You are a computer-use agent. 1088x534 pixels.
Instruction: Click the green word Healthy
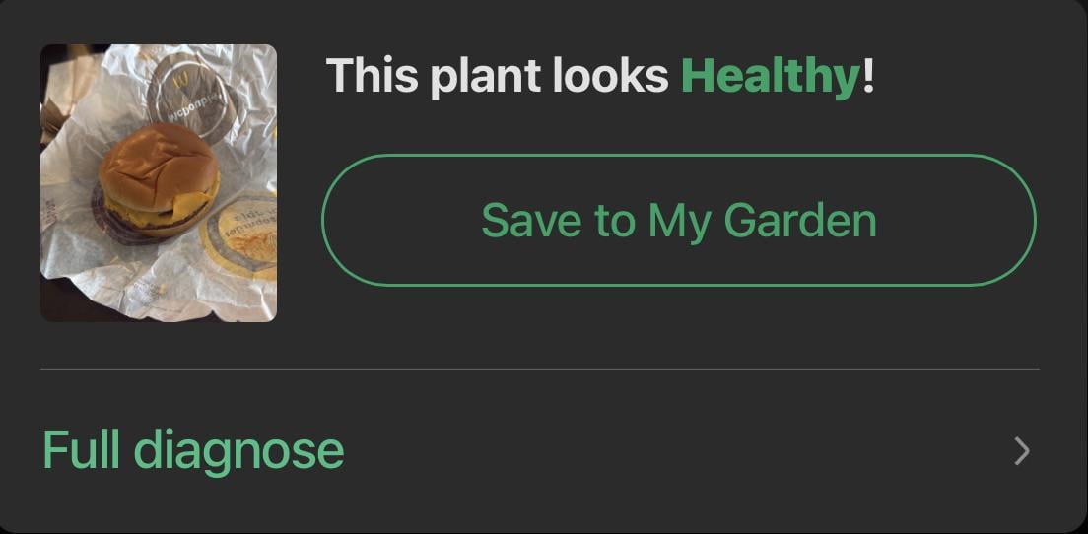[771, 76]
